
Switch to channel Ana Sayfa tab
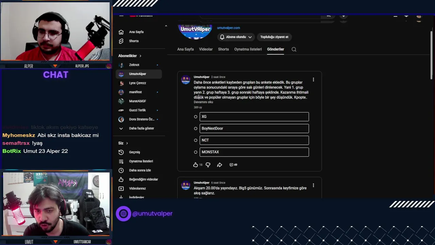click(185, 49)
